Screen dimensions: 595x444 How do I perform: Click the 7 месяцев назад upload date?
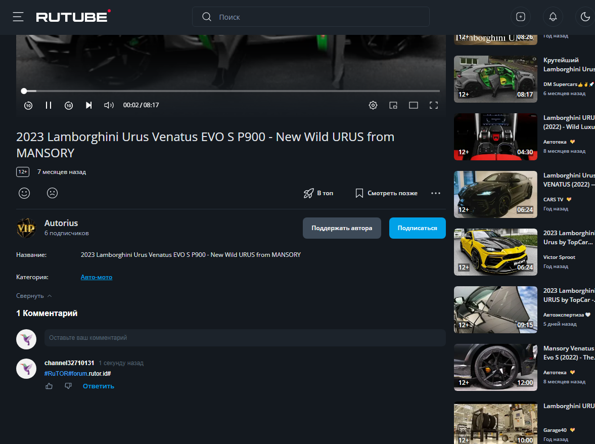coord(62,172)
